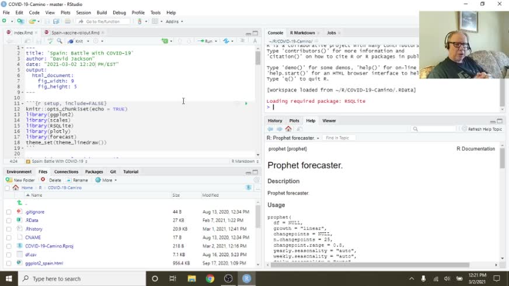
Task: Go up to parent directory via green arrow
Action: click(x=19, y=203)
